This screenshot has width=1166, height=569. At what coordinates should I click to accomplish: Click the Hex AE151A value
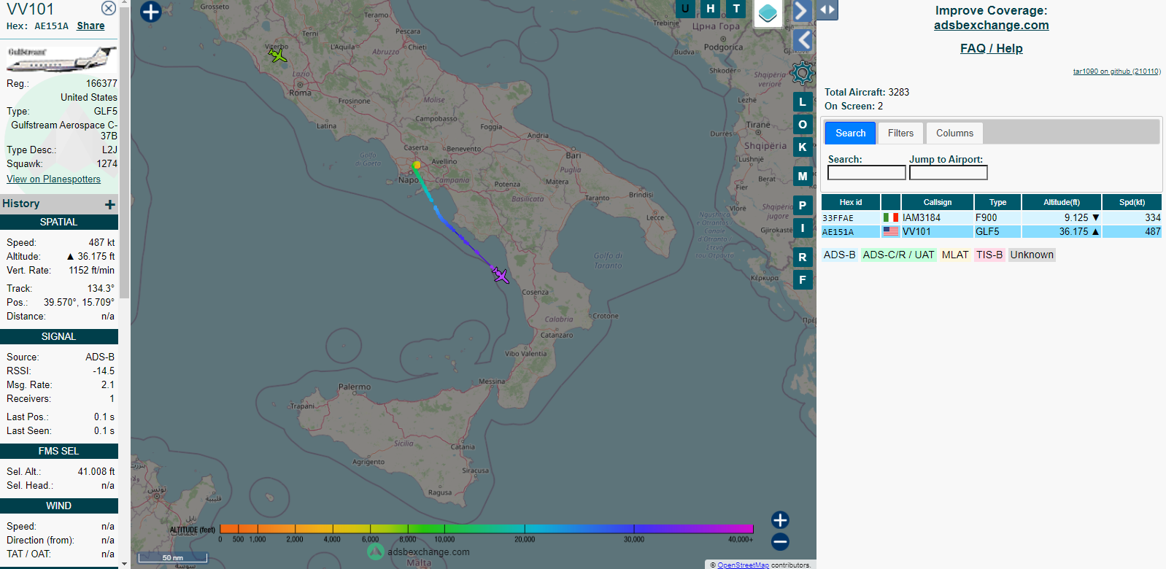(x=51, y=26)
